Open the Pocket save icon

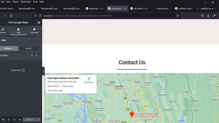202,16
